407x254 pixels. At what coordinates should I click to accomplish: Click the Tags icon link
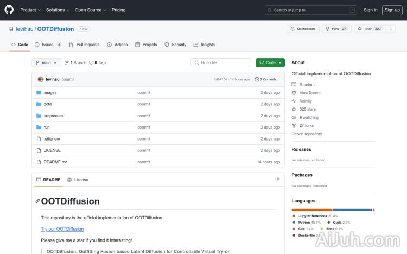[x=92, y=63]
